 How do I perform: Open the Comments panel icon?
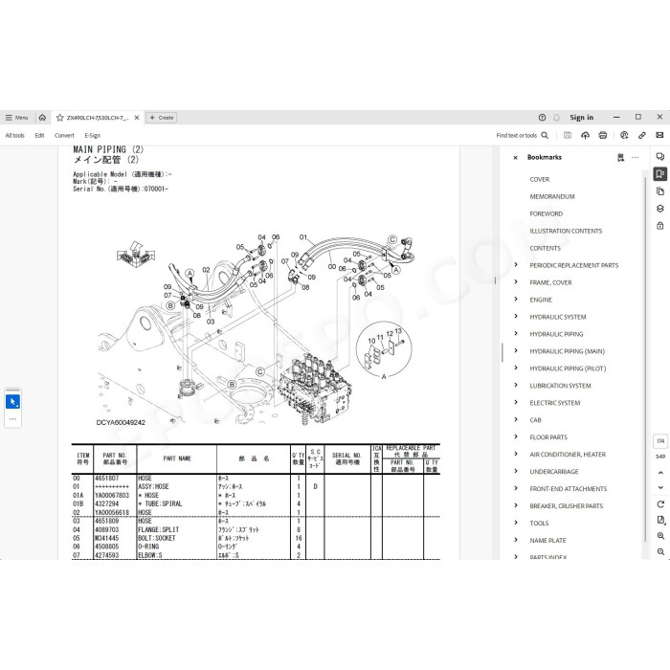[660, 157]
